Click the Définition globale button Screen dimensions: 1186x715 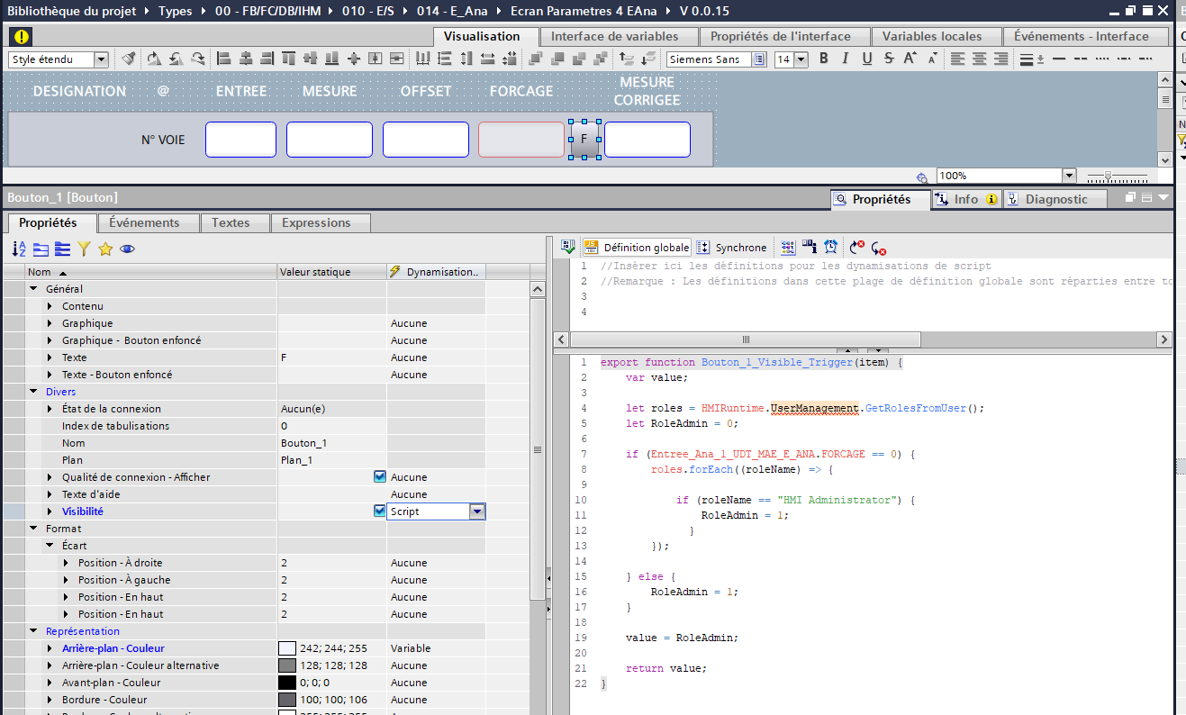[637, 248]
